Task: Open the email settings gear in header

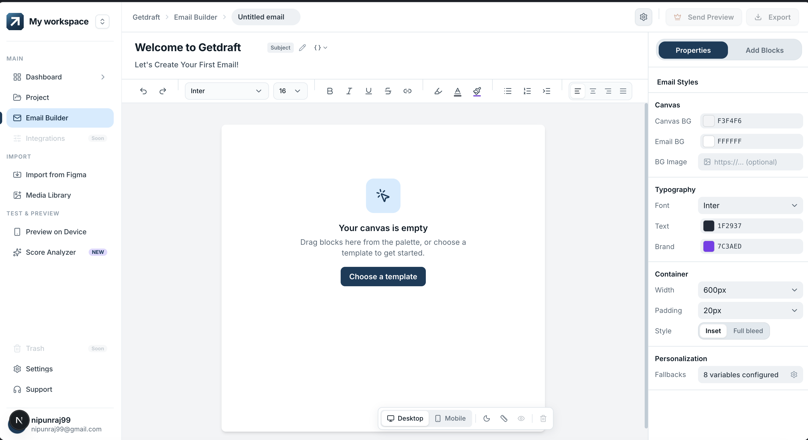Action: (644, 17)
